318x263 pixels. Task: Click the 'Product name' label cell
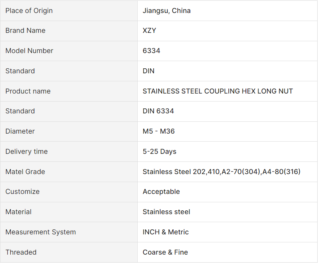28,91
